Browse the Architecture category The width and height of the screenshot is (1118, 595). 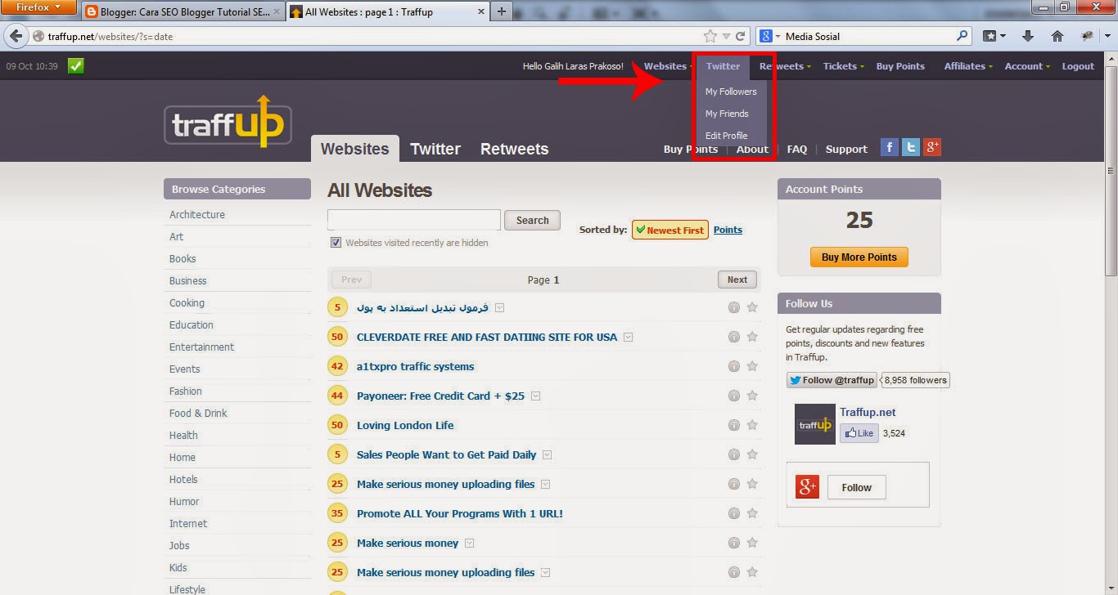(x=197, y=214)
